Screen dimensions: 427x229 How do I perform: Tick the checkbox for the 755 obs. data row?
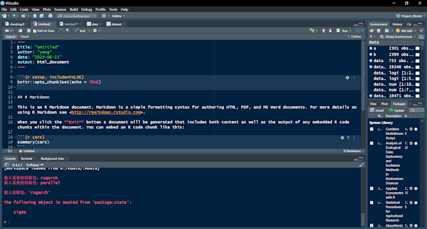[418, 61]
